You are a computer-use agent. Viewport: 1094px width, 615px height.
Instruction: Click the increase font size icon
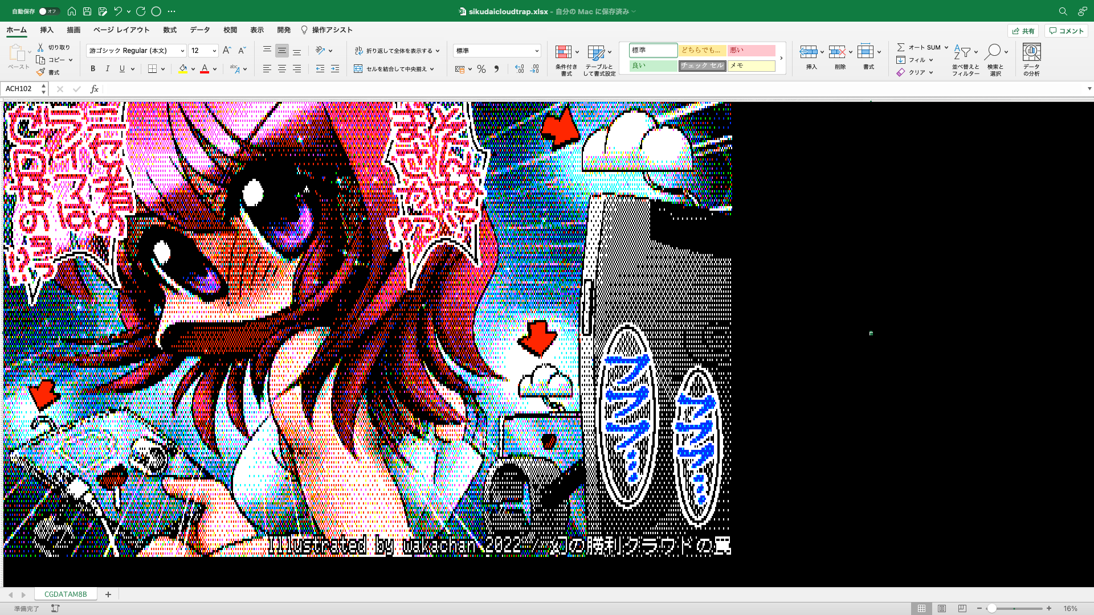[x=227, y=51]
